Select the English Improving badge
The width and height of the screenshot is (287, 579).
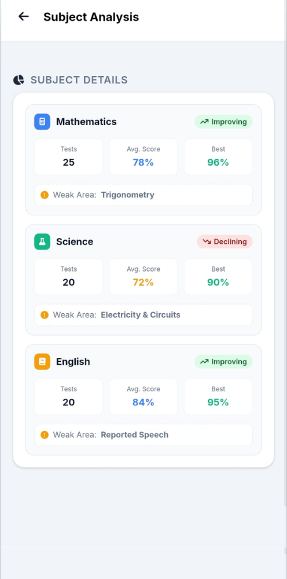tap(223, 361)
